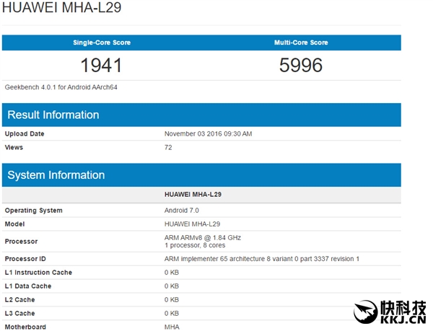Click the Upload Date label
The width and height of the screenshot is (433, 331).
[x=25, y=134]
